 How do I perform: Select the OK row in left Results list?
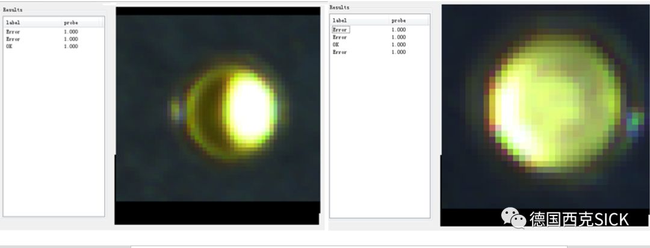9,46
